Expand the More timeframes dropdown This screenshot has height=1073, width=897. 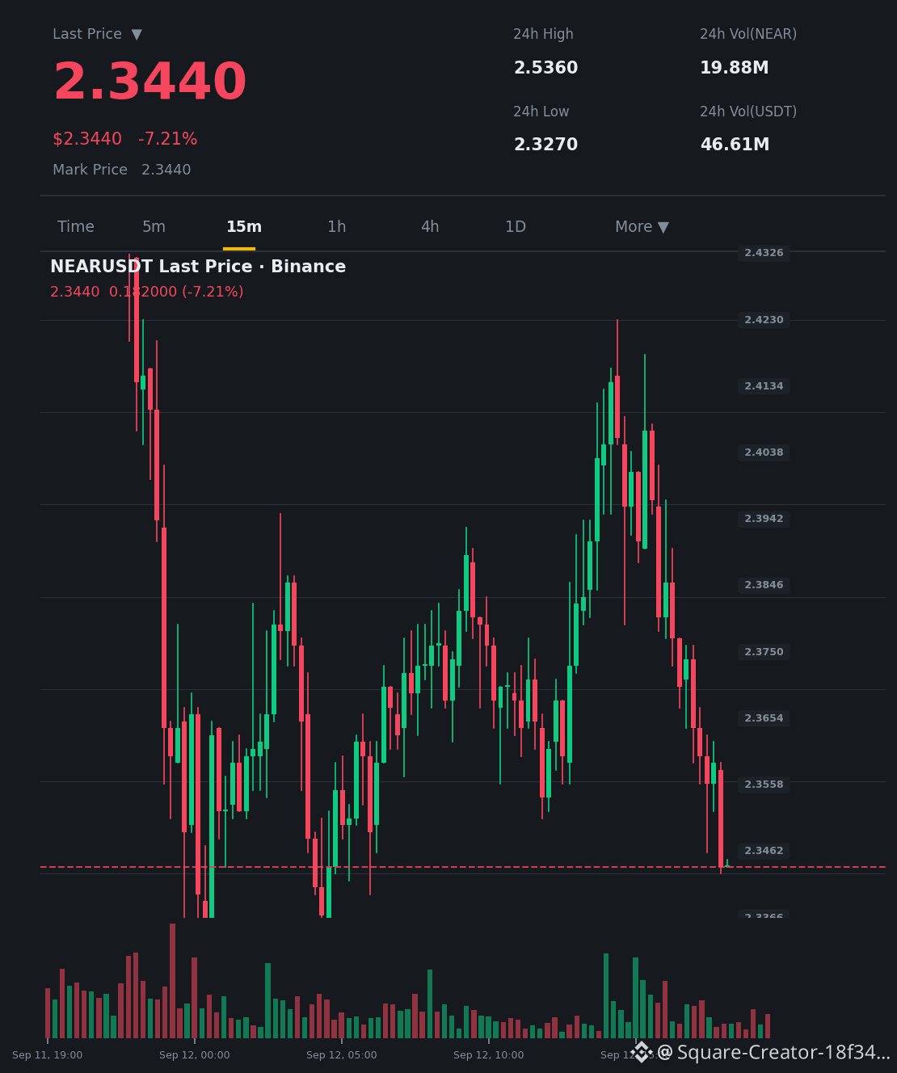[x=642, y=227]
